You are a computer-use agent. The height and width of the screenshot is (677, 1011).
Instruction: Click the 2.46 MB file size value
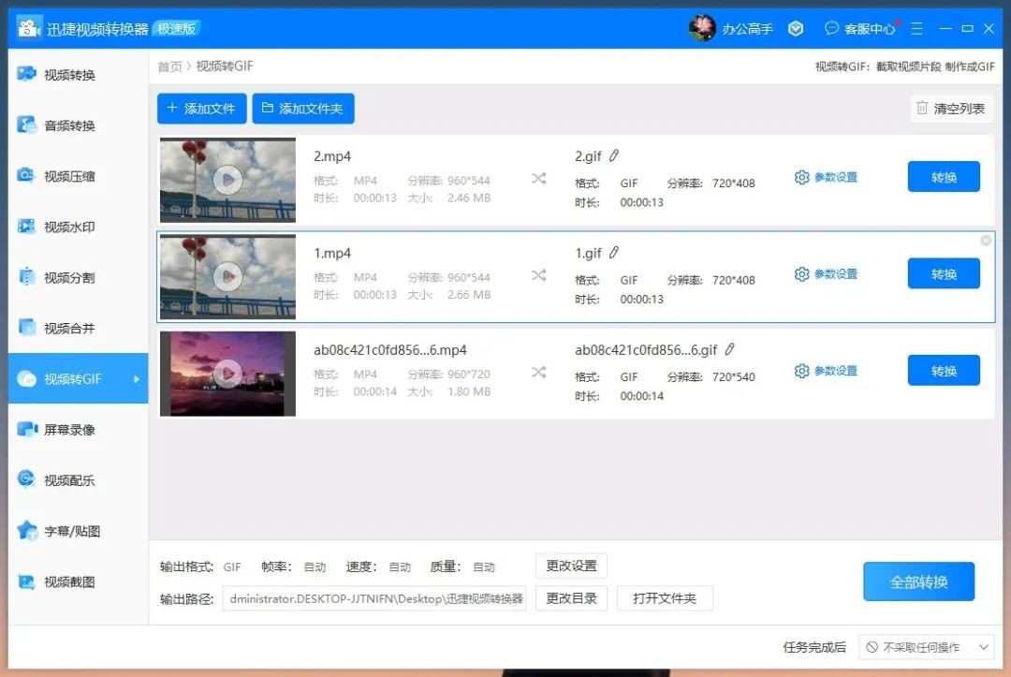point(469,198)
